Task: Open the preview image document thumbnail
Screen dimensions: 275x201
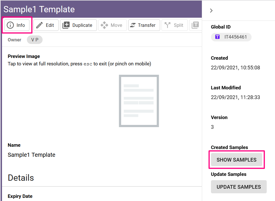Action: 139,101
